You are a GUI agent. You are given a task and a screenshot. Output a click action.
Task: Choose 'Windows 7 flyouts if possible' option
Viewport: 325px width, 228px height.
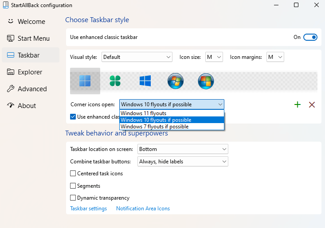click(172, 127)
